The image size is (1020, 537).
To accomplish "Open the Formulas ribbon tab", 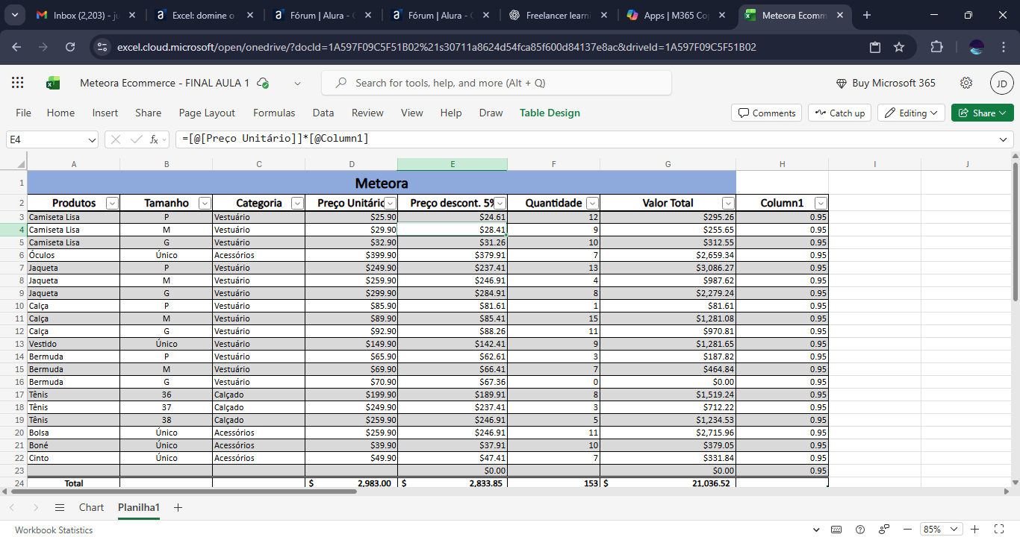I will (274, 113).
